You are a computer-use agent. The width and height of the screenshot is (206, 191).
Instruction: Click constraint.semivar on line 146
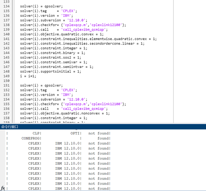(54, 62)
